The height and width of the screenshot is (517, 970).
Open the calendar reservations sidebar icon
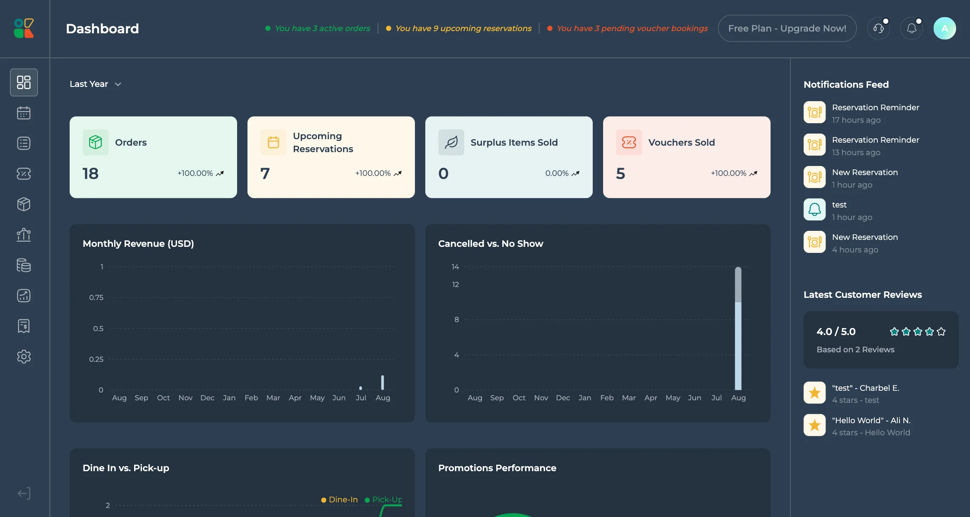[x=24, y=113]
